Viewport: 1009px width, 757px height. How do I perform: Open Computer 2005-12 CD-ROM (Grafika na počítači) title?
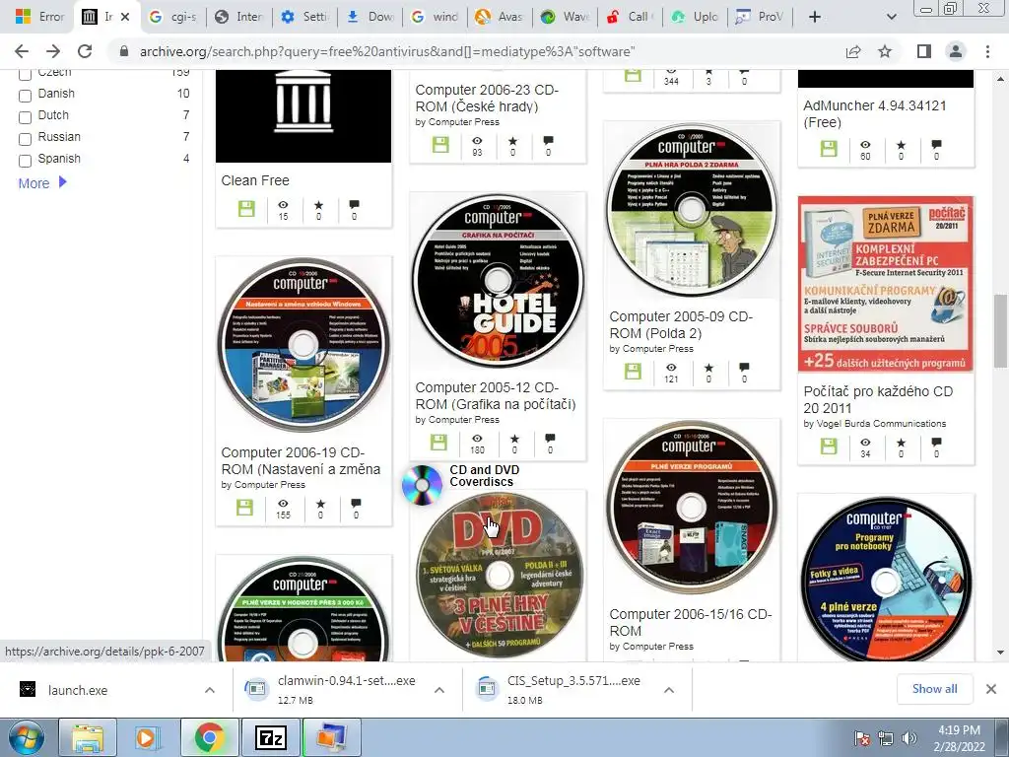point(496,396)
